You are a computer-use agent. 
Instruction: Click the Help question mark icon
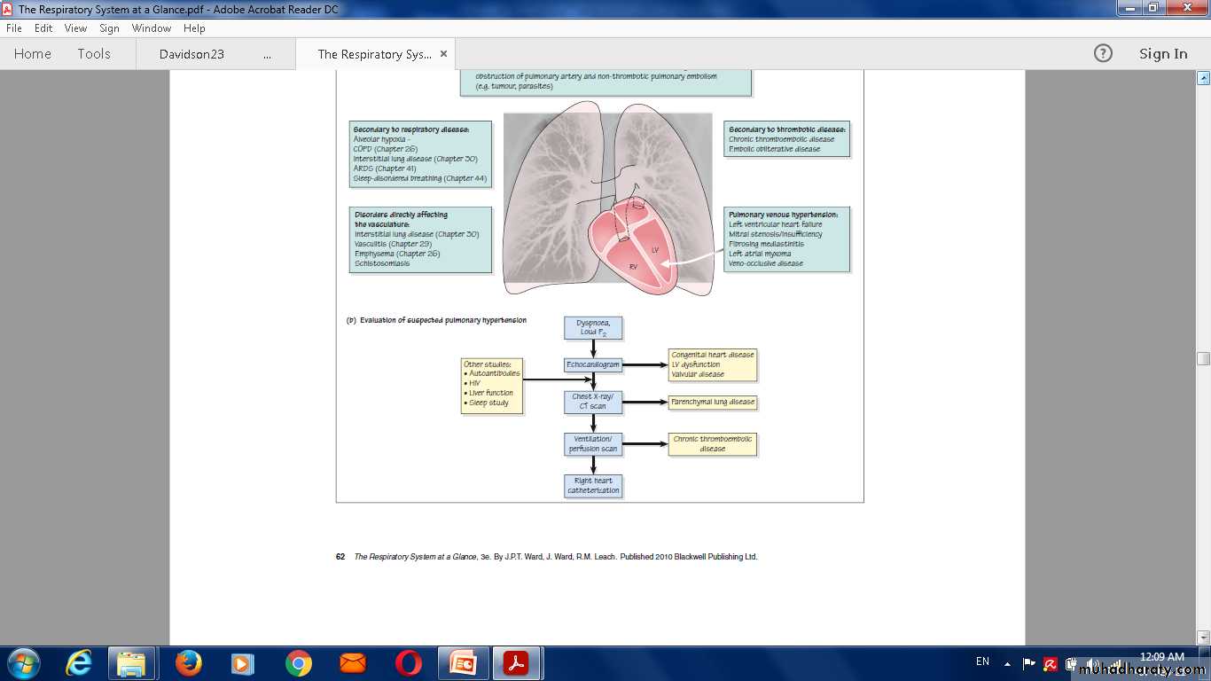pyautogui.click(x=1103, y=54)
